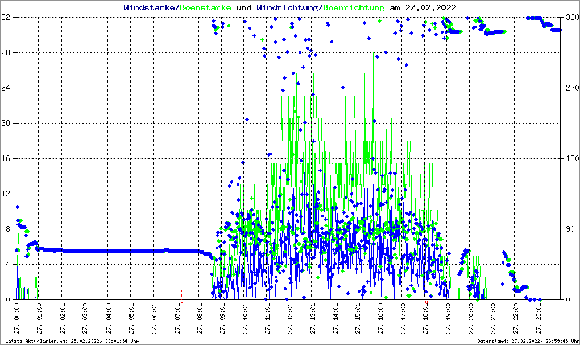580x345 pixels.
Task: Click the '90' value on right axis
Action: pyautogui.click(x=569, y=229)
